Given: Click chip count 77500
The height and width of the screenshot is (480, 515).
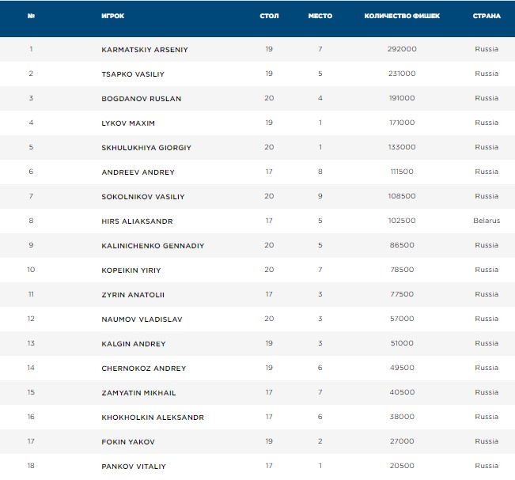Looking at the screenshot, I should click(x=402, y=294).
